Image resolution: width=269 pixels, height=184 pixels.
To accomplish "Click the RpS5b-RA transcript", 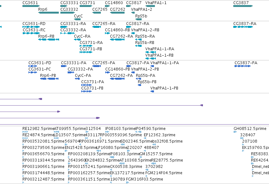I will coord(138,40).
